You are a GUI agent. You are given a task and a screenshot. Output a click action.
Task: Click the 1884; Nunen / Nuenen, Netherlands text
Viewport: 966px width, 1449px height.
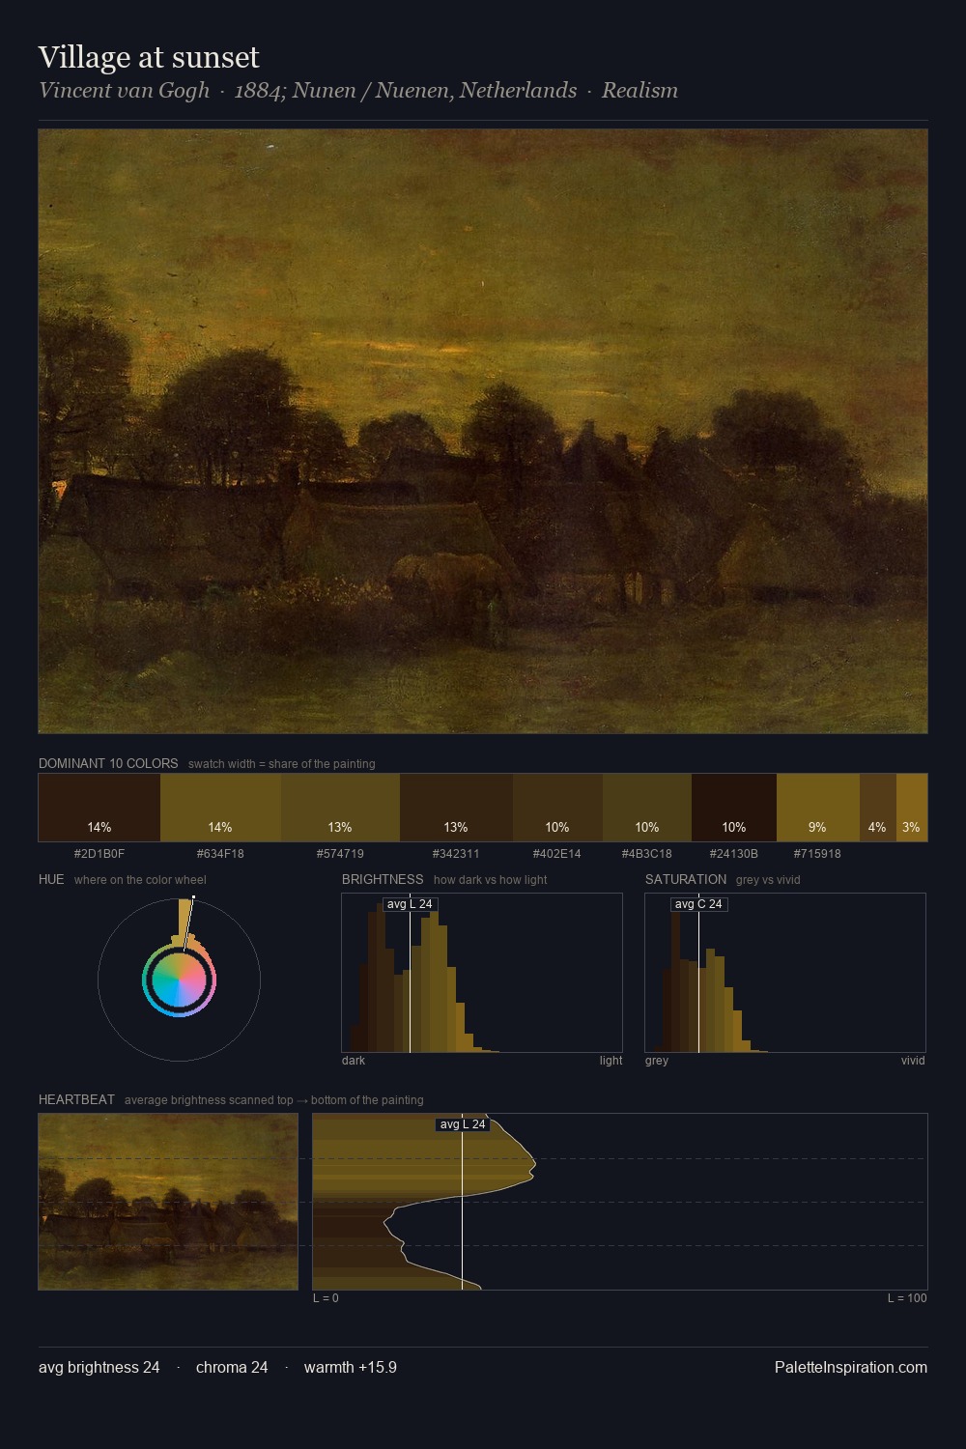click(x=406, y=91)
